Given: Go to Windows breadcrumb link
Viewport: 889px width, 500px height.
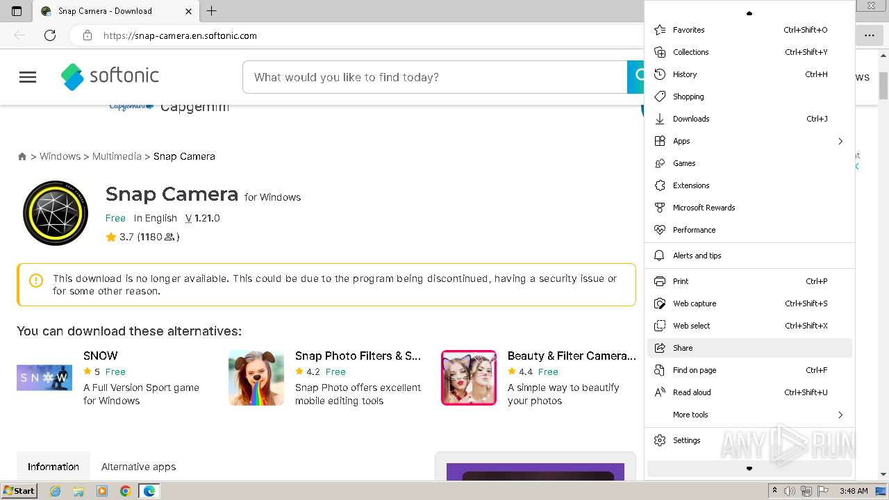Looking at the screenshot, I should [x=60, y=156].
